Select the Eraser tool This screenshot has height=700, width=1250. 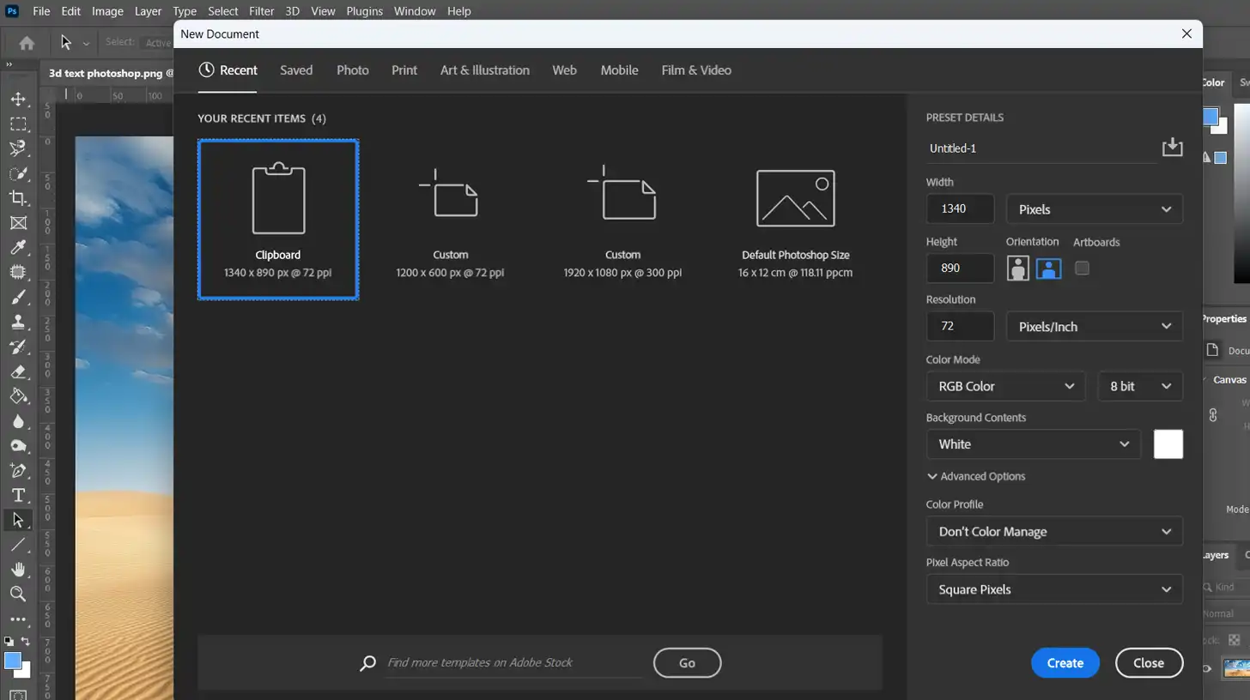click(18, 371)
